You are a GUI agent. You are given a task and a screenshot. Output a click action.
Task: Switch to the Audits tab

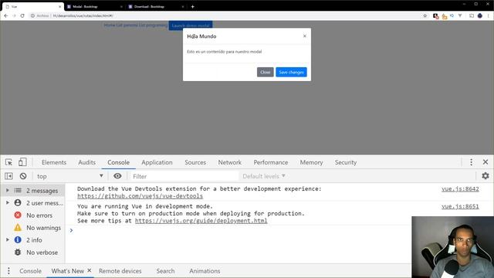pos(86,162)
